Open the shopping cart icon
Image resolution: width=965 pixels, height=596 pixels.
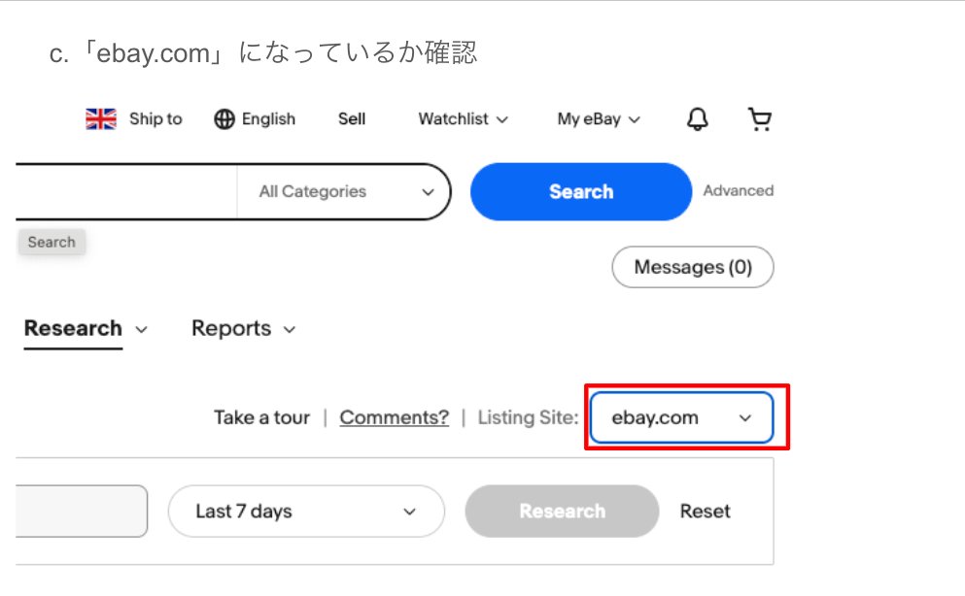[759, 118]
